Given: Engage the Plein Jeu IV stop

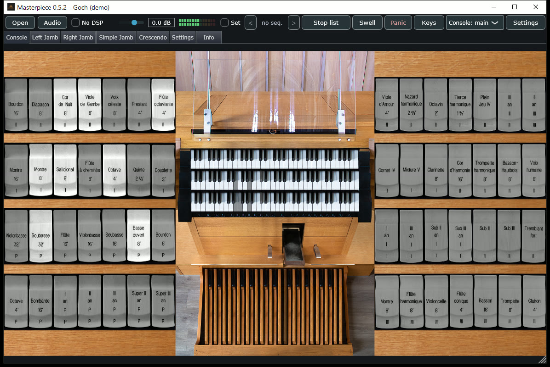Looking at the screenshot, I should tap(485, 105).
